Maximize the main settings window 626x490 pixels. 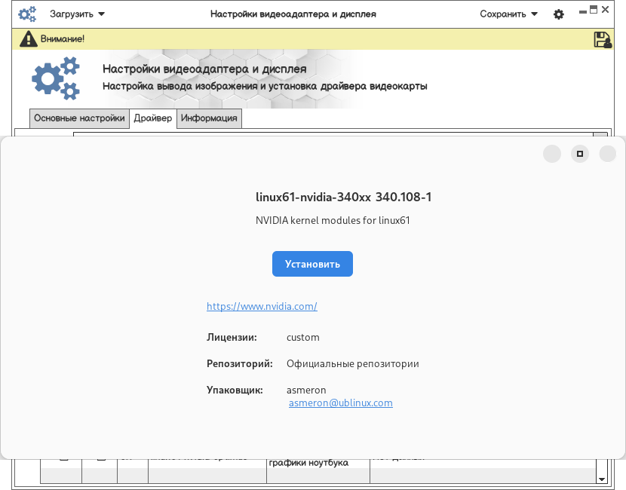[x=594, y=10]
